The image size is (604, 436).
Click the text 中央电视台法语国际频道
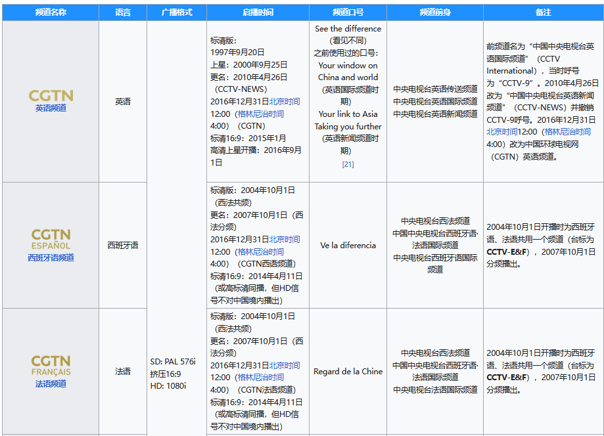[435, 390]
